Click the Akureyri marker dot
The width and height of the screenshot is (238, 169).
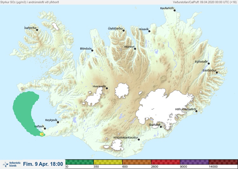tap(135, 49)
